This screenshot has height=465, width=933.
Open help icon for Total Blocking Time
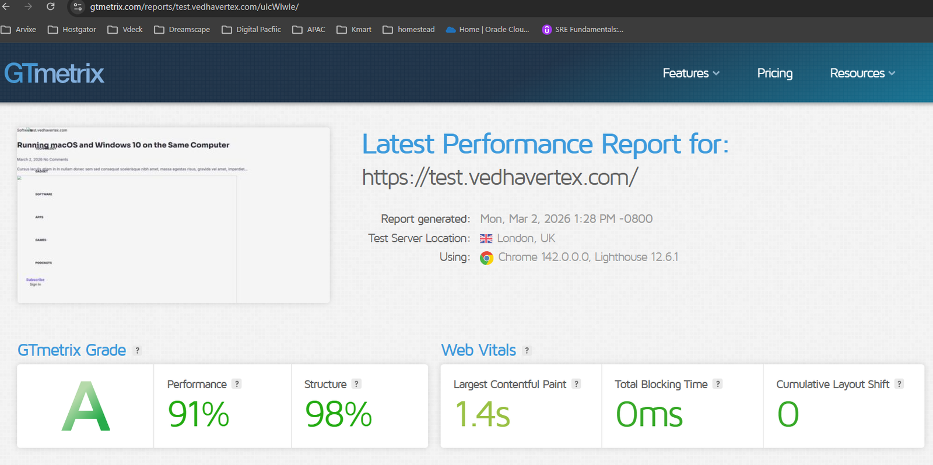click(x=718, y=384)
